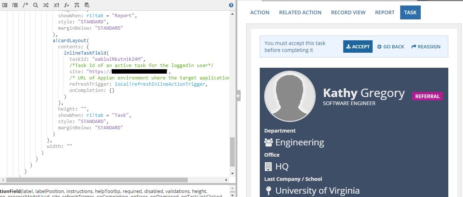
Task: Click the pi constant icon
Action: (x=76, y=5)
